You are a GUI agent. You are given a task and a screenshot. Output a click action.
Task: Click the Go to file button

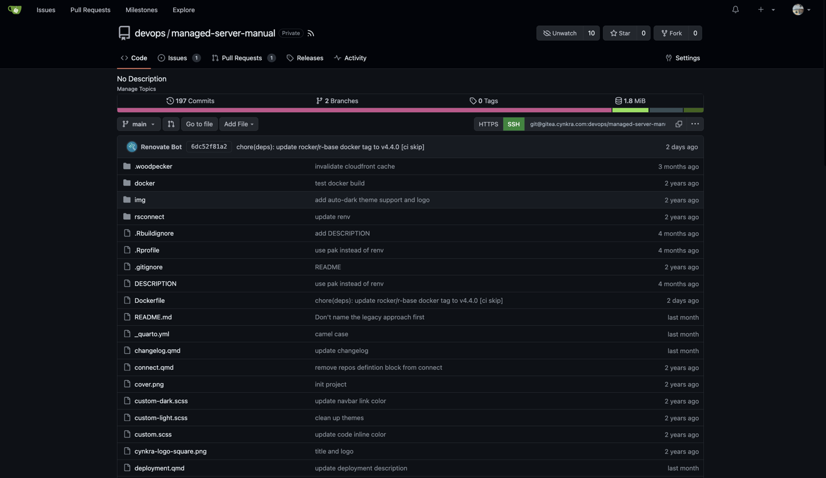(x=199, y=124)
